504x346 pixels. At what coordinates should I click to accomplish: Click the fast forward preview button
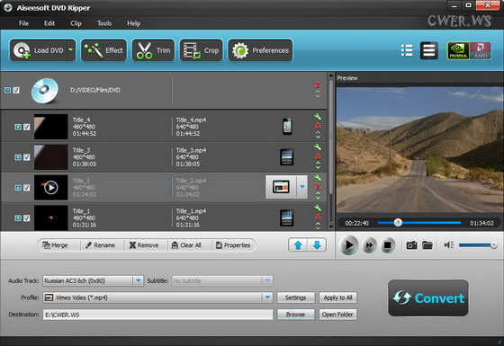coord(369,245)
